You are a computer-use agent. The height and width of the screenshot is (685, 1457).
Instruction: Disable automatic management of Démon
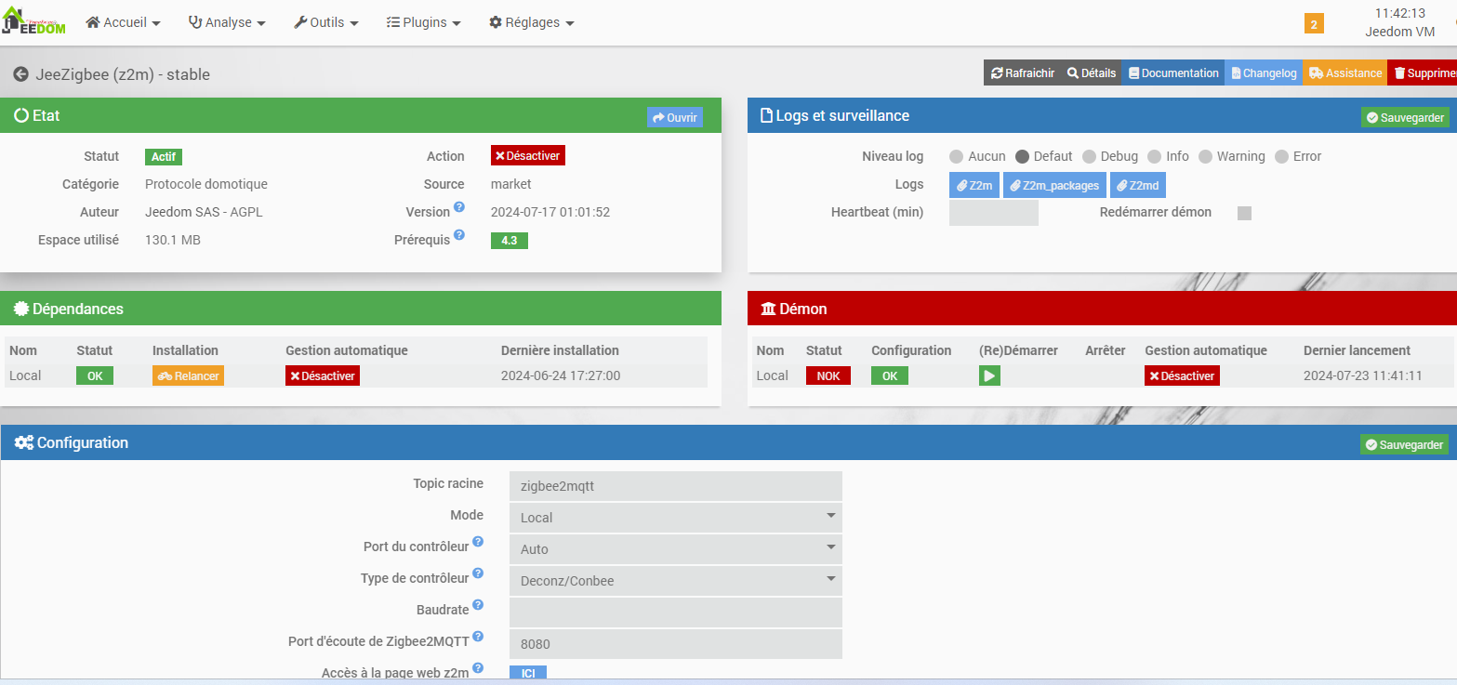(x=1182, y=375)
